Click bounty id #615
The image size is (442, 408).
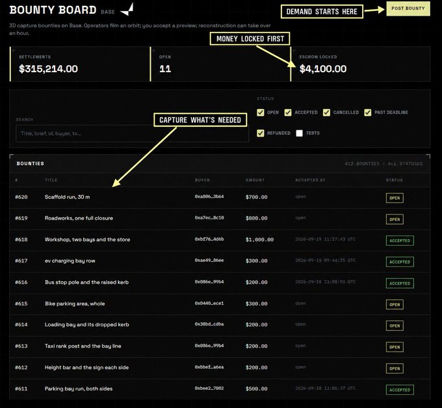tap(21, 304)
